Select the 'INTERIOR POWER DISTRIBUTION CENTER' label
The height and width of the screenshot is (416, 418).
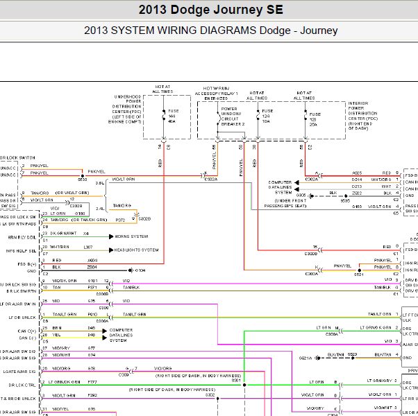(363, 116)
